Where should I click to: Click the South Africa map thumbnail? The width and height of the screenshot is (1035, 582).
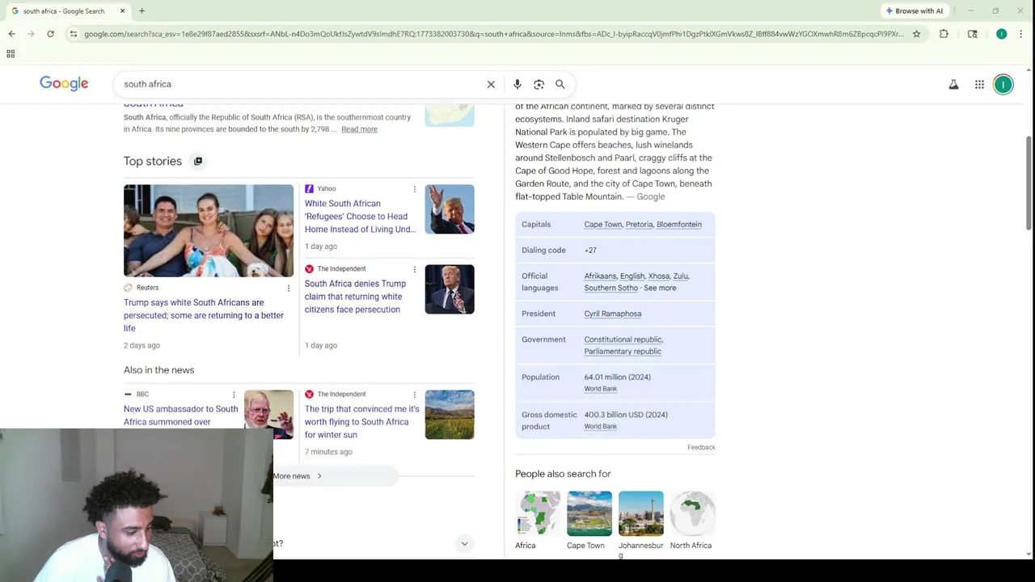450,115
